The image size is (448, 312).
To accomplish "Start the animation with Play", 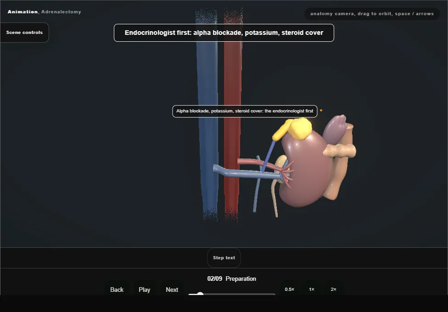I will [144, 290].
